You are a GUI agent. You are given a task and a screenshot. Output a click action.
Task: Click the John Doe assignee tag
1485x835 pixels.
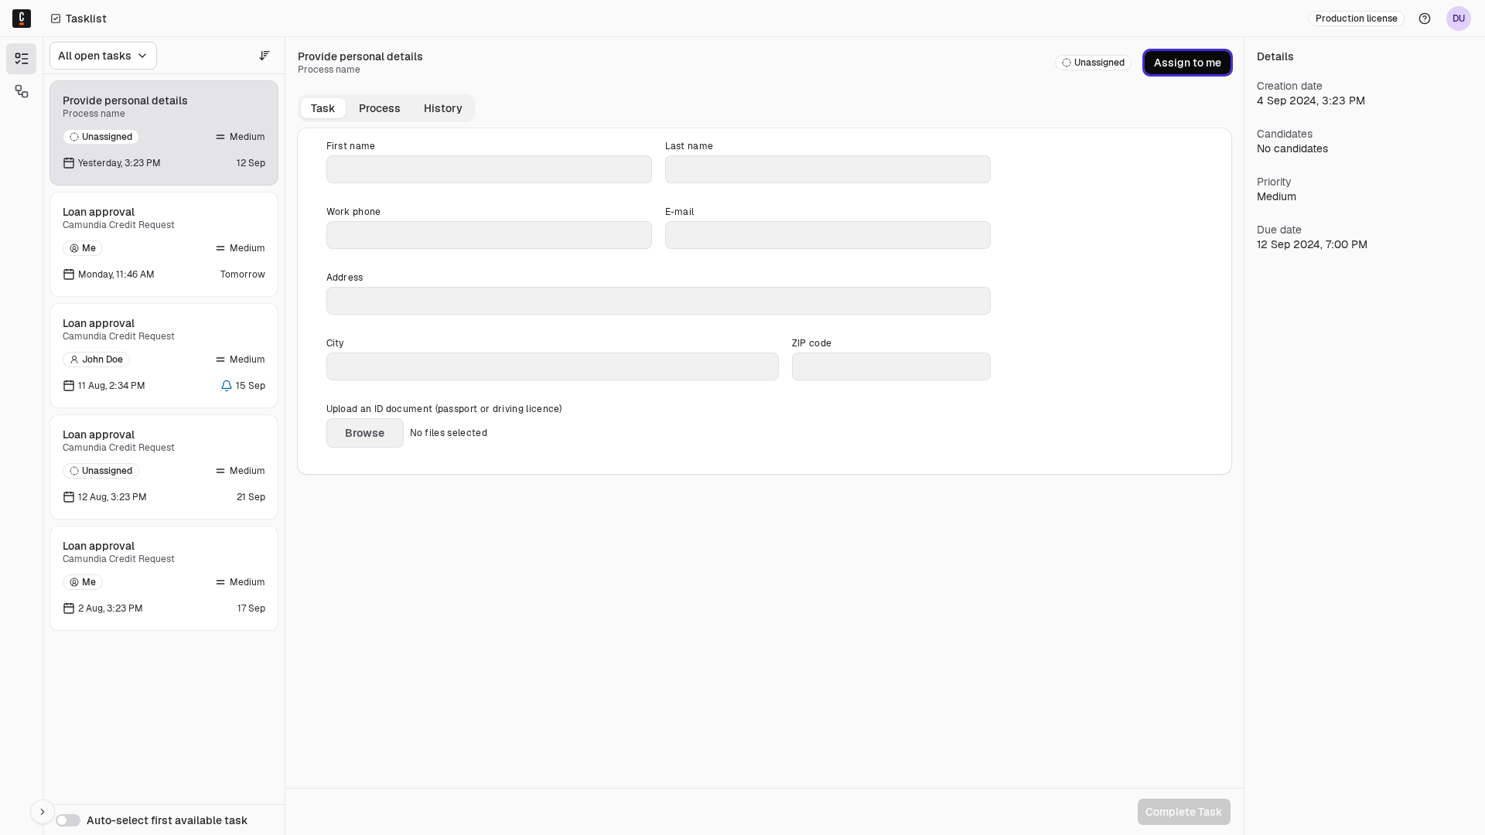point(96,360)
